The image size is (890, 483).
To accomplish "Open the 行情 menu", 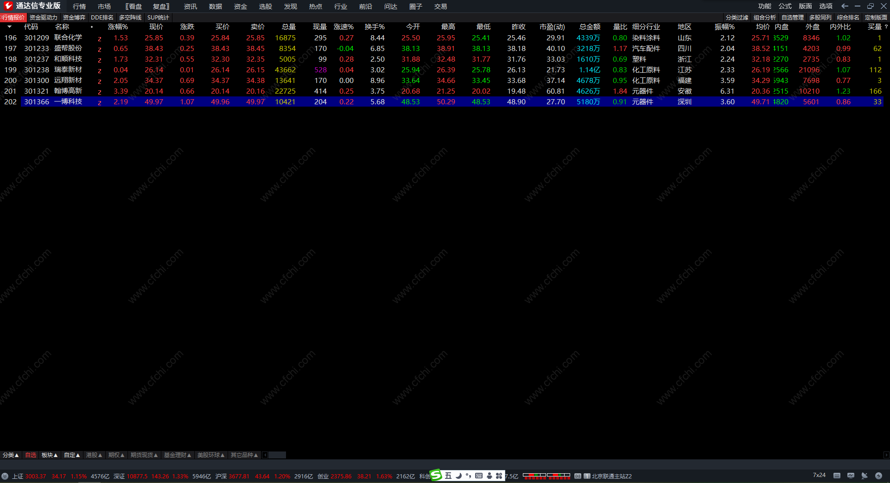I will [79, 6].
